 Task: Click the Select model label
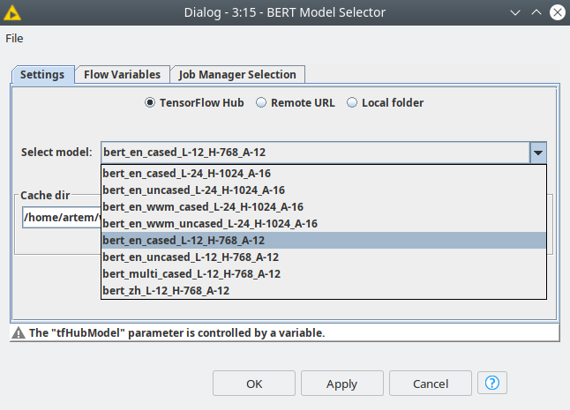point(56,153)
